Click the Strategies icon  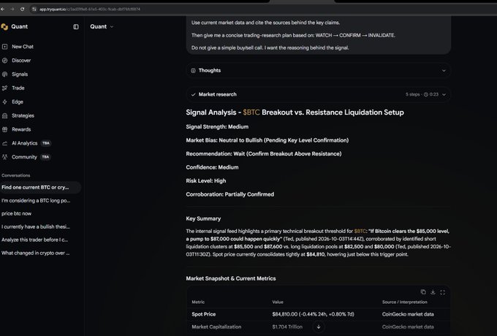(5, 116)
